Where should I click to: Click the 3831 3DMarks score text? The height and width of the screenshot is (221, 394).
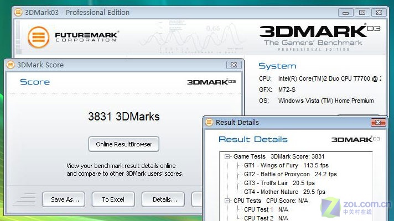124,117
